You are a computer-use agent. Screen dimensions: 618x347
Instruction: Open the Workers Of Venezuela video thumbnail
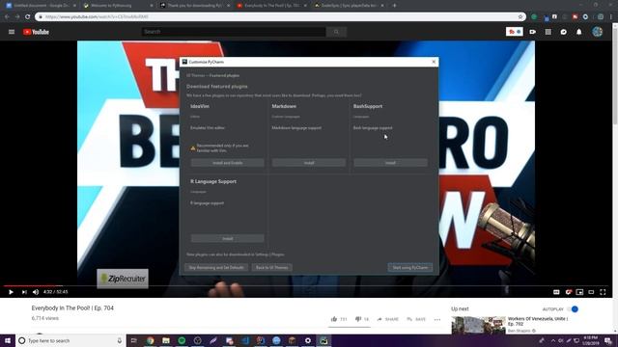coord(479,325)
